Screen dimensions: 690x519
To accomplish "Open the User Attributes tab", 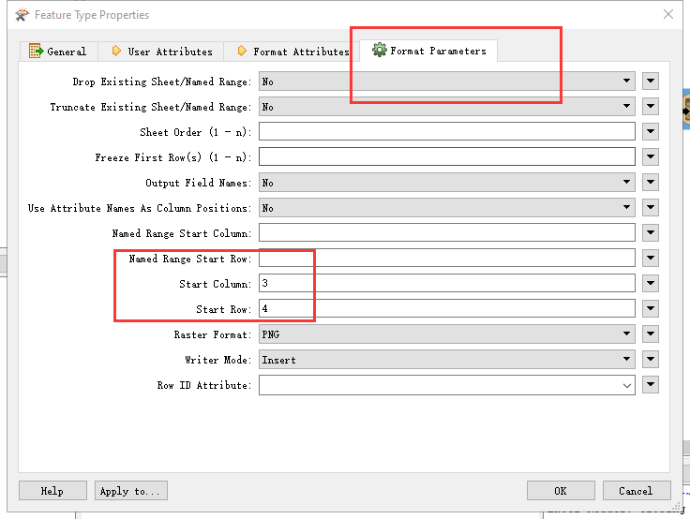I will coord(161,52).
